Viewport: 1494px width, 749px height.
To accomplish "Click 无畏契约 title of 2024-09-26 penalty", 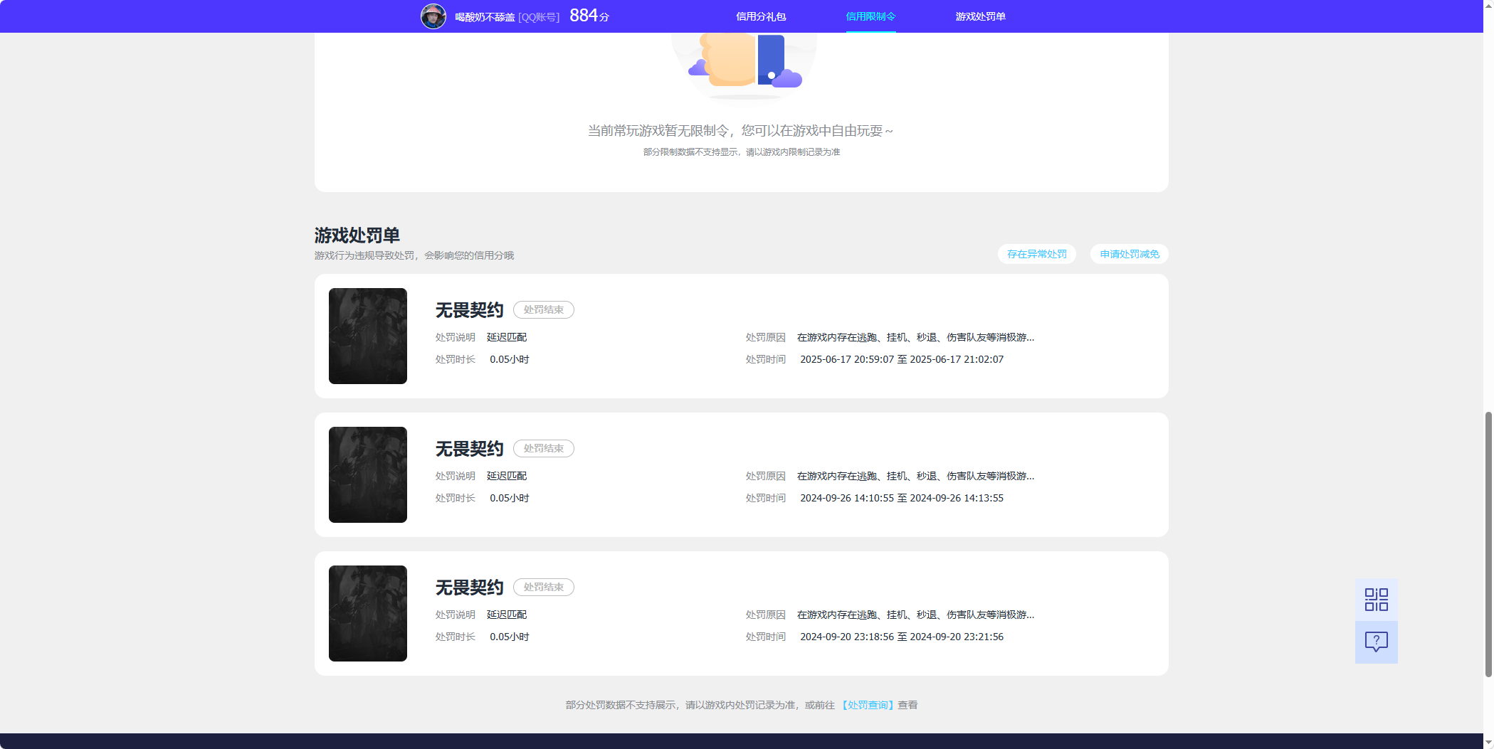I will click(470, 449).
